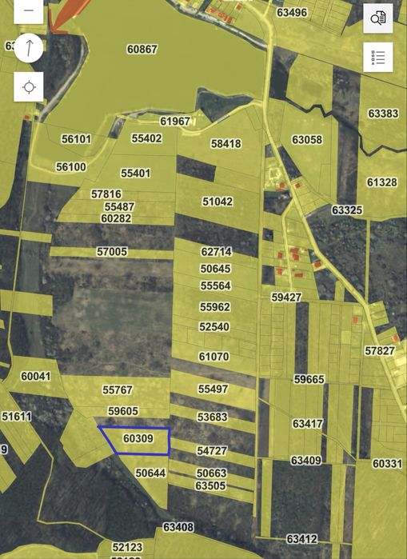
Task: Select parcel 51042
Action: [x=217, y=202]
